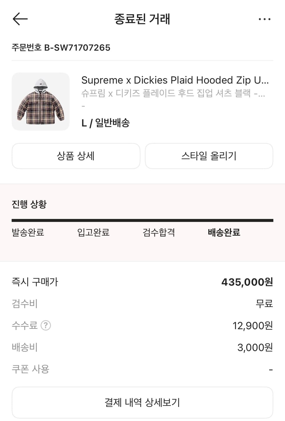Click the 종료된 거래 page title
This screenshot has height=421, width=285.
(142, 19)
